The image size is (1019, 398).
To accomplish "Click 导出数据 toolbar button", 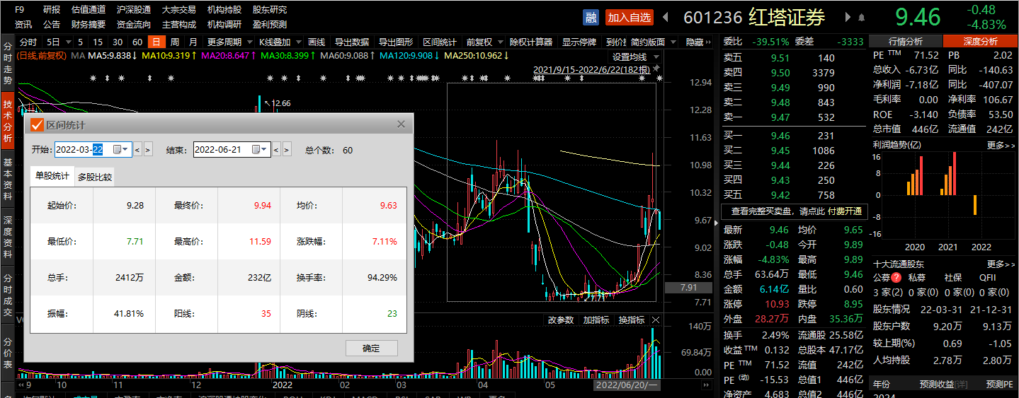I will (x=351, y=42).
